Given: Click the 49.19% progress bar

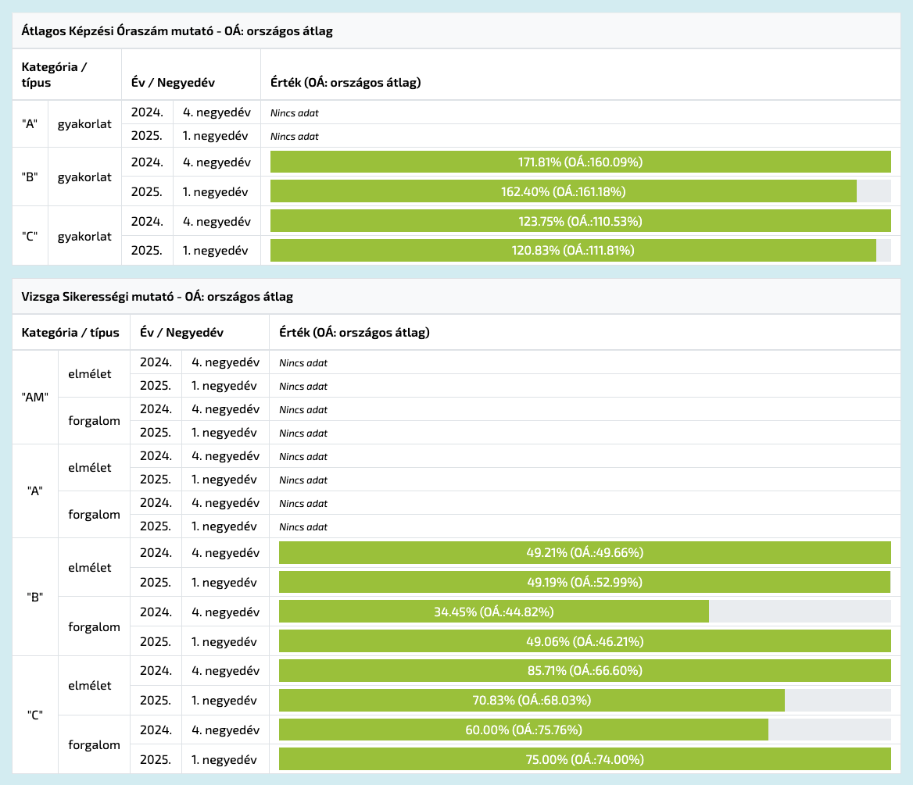Looking at the screenshot, I should tap(585, 582).
